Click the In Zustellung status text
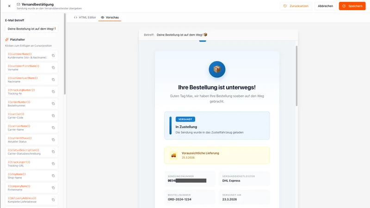370x208 pixels. click(x=186, y=127)
